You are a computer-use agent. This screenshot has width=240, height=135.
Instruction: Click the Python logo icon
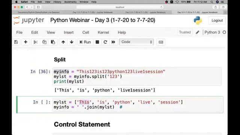tap(198, 20)
